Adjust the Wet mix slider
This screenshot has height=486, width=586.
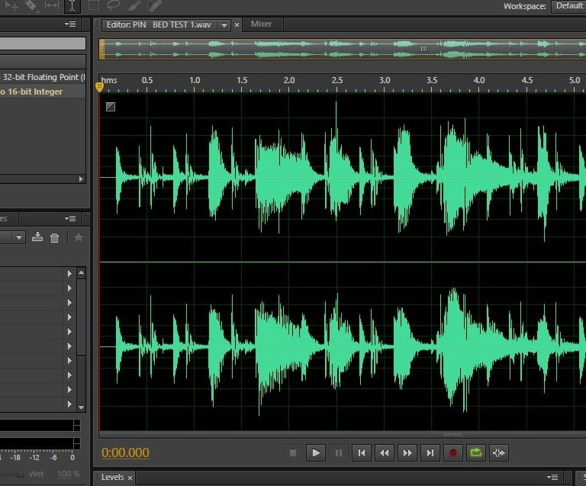21,474
